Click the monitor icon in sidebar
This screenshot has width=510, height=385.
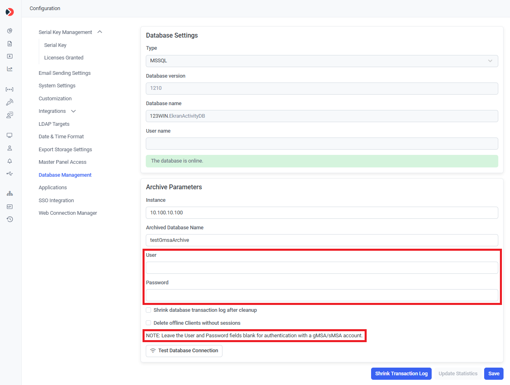coord(10,135)
